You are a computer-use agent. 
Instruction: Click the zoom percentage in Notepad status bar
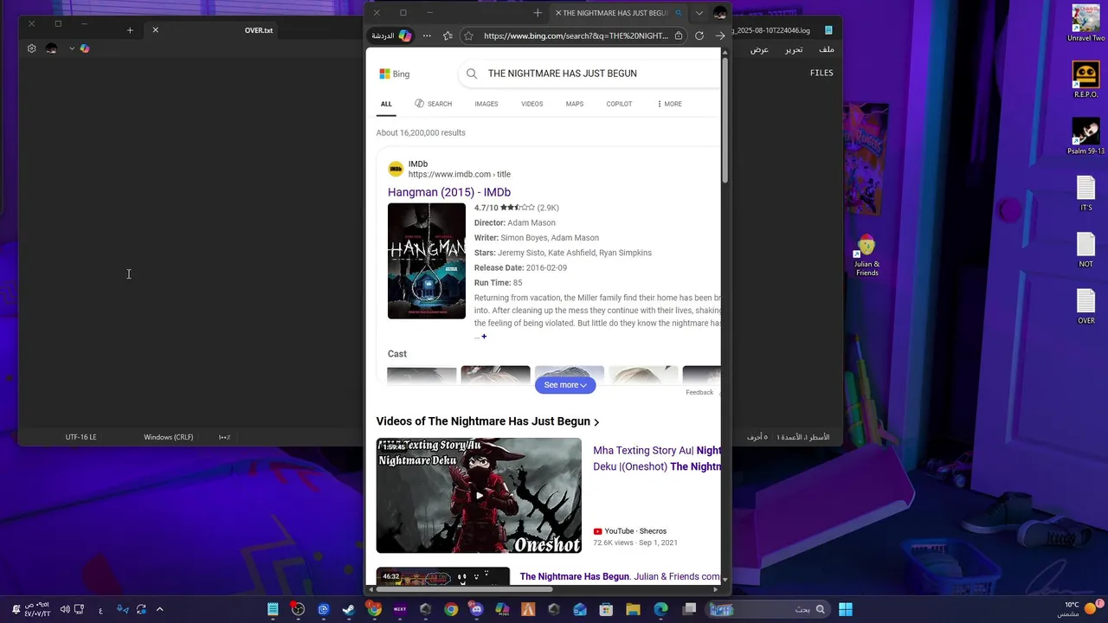click(x=224, y=437)
